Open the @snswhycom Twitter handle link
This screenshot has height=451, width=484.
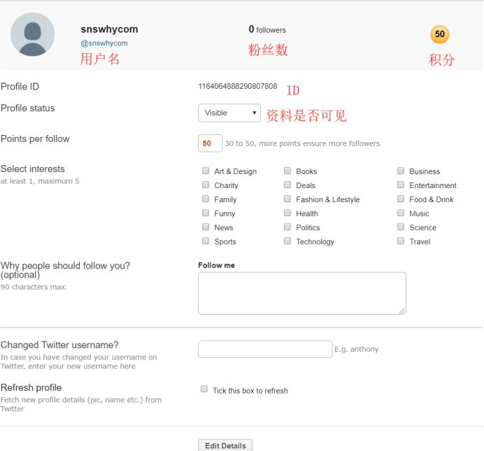coord(104,43)
